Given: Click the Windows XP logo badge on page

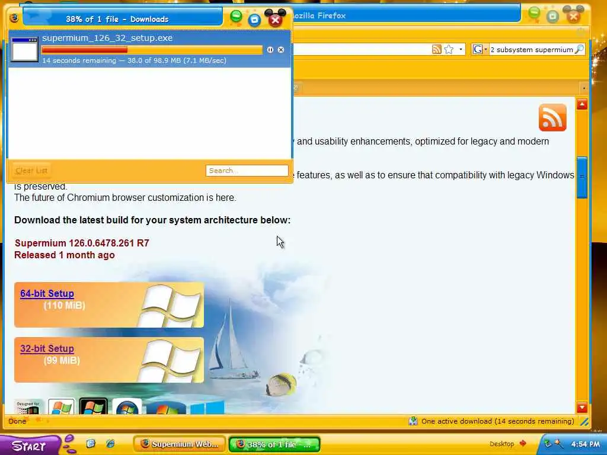Looking at the screenshot, I should pos(61,406).
